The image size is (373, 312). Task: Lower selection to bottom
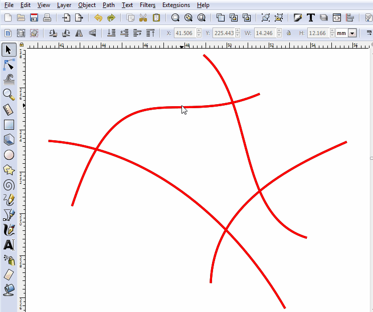[111, 33]
